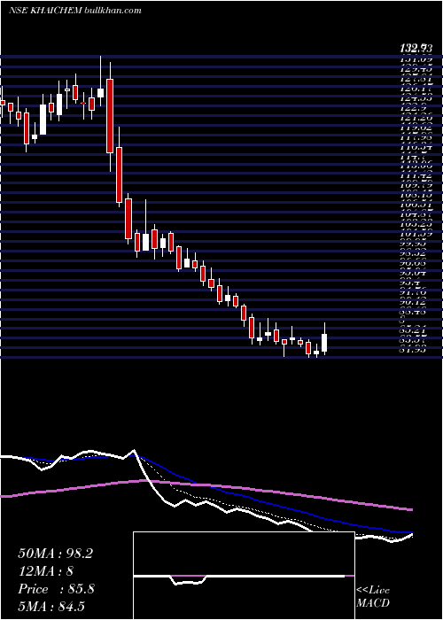Image resolution: width=443 pixels, height=620 pixels.
Task: Click the 50MA : 98.2 readout
Action: (55, 554)
